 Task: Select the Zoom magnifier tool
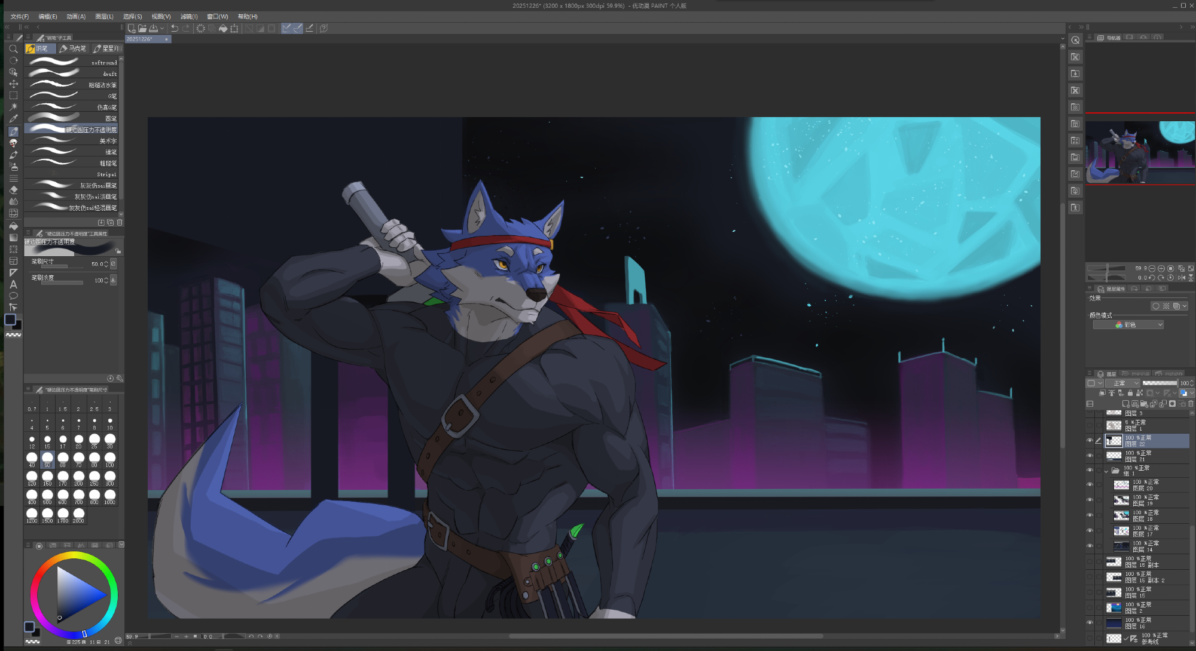point(13,49)
